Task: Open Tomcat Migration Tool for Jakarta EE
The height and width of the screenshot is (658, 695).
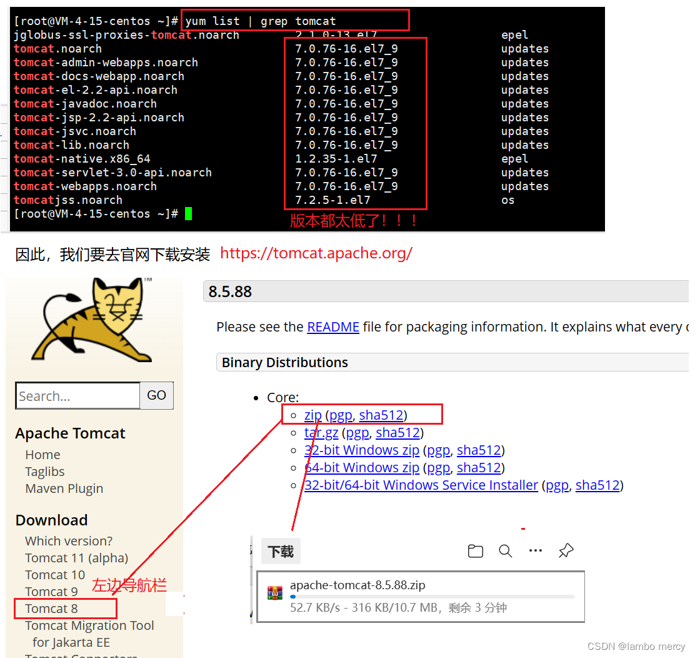Action: [89, 634]
